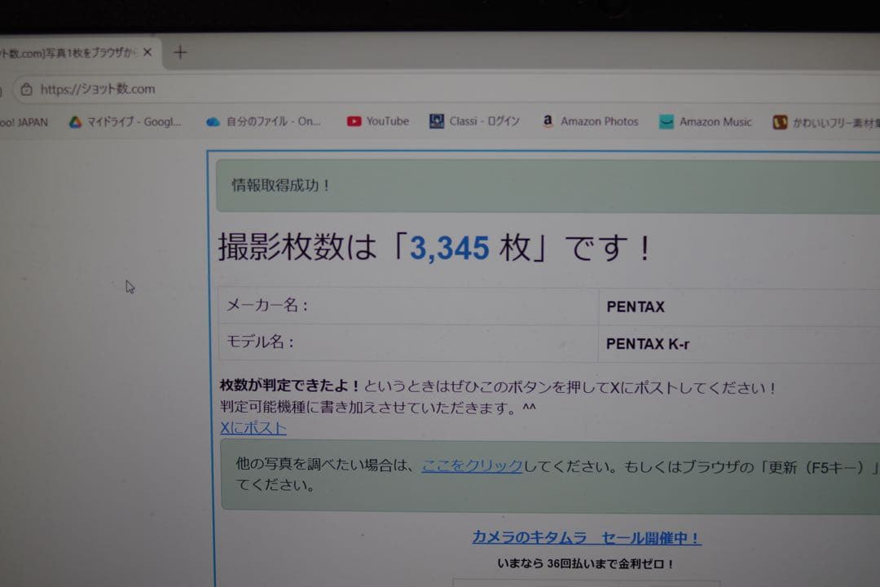Click the ここをクリック link
This screenshot has width=880, height=587.
[472, 466]
